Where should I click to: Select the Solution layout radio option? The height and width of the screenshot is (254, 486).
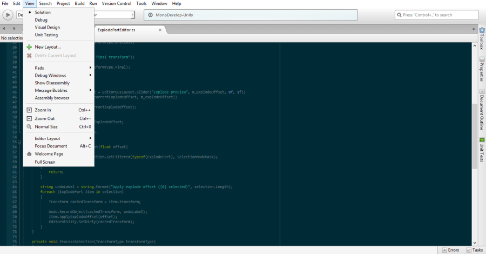[x=43, y=12]
